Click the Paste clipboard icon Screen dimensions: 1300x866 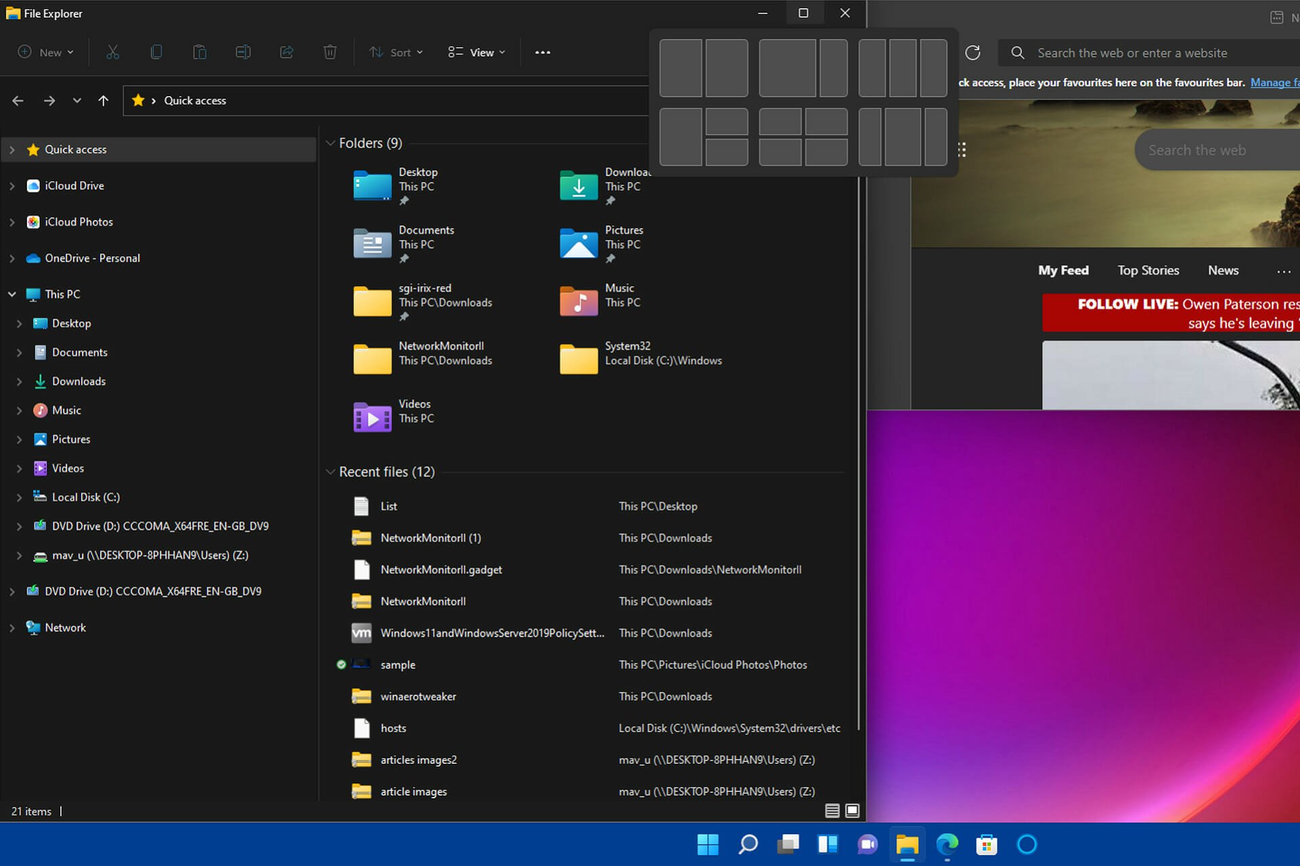pos(199,52)
